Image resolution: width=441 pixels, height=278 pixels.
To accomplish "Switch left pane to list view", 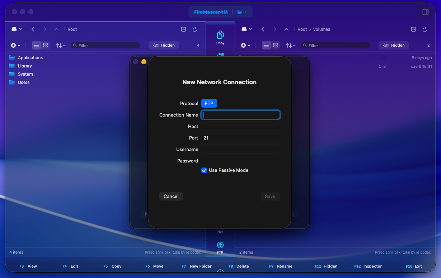I will pos(36,46).
